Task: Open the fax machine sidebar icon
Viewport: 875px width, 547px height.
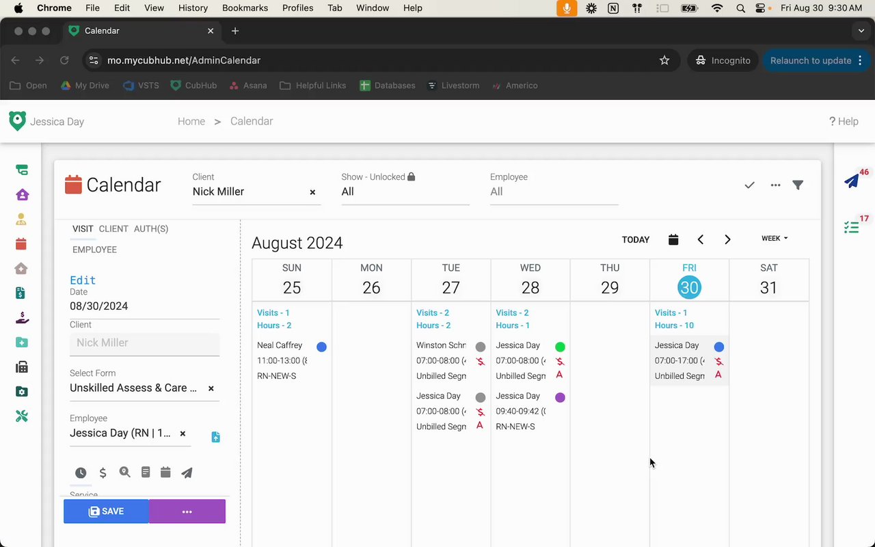Action: click(x=21, y=367)
